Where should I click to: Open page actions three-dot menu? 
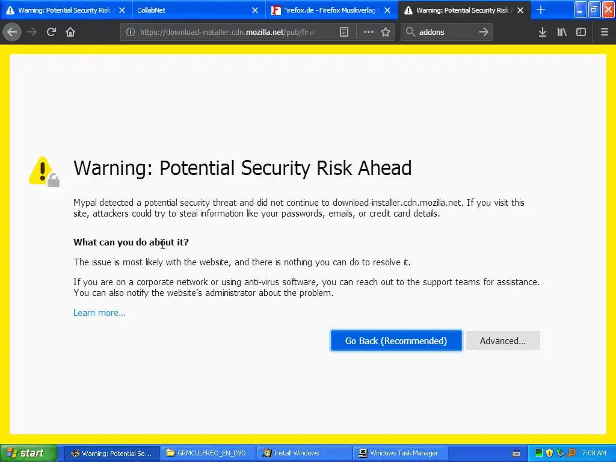(369, 32)
